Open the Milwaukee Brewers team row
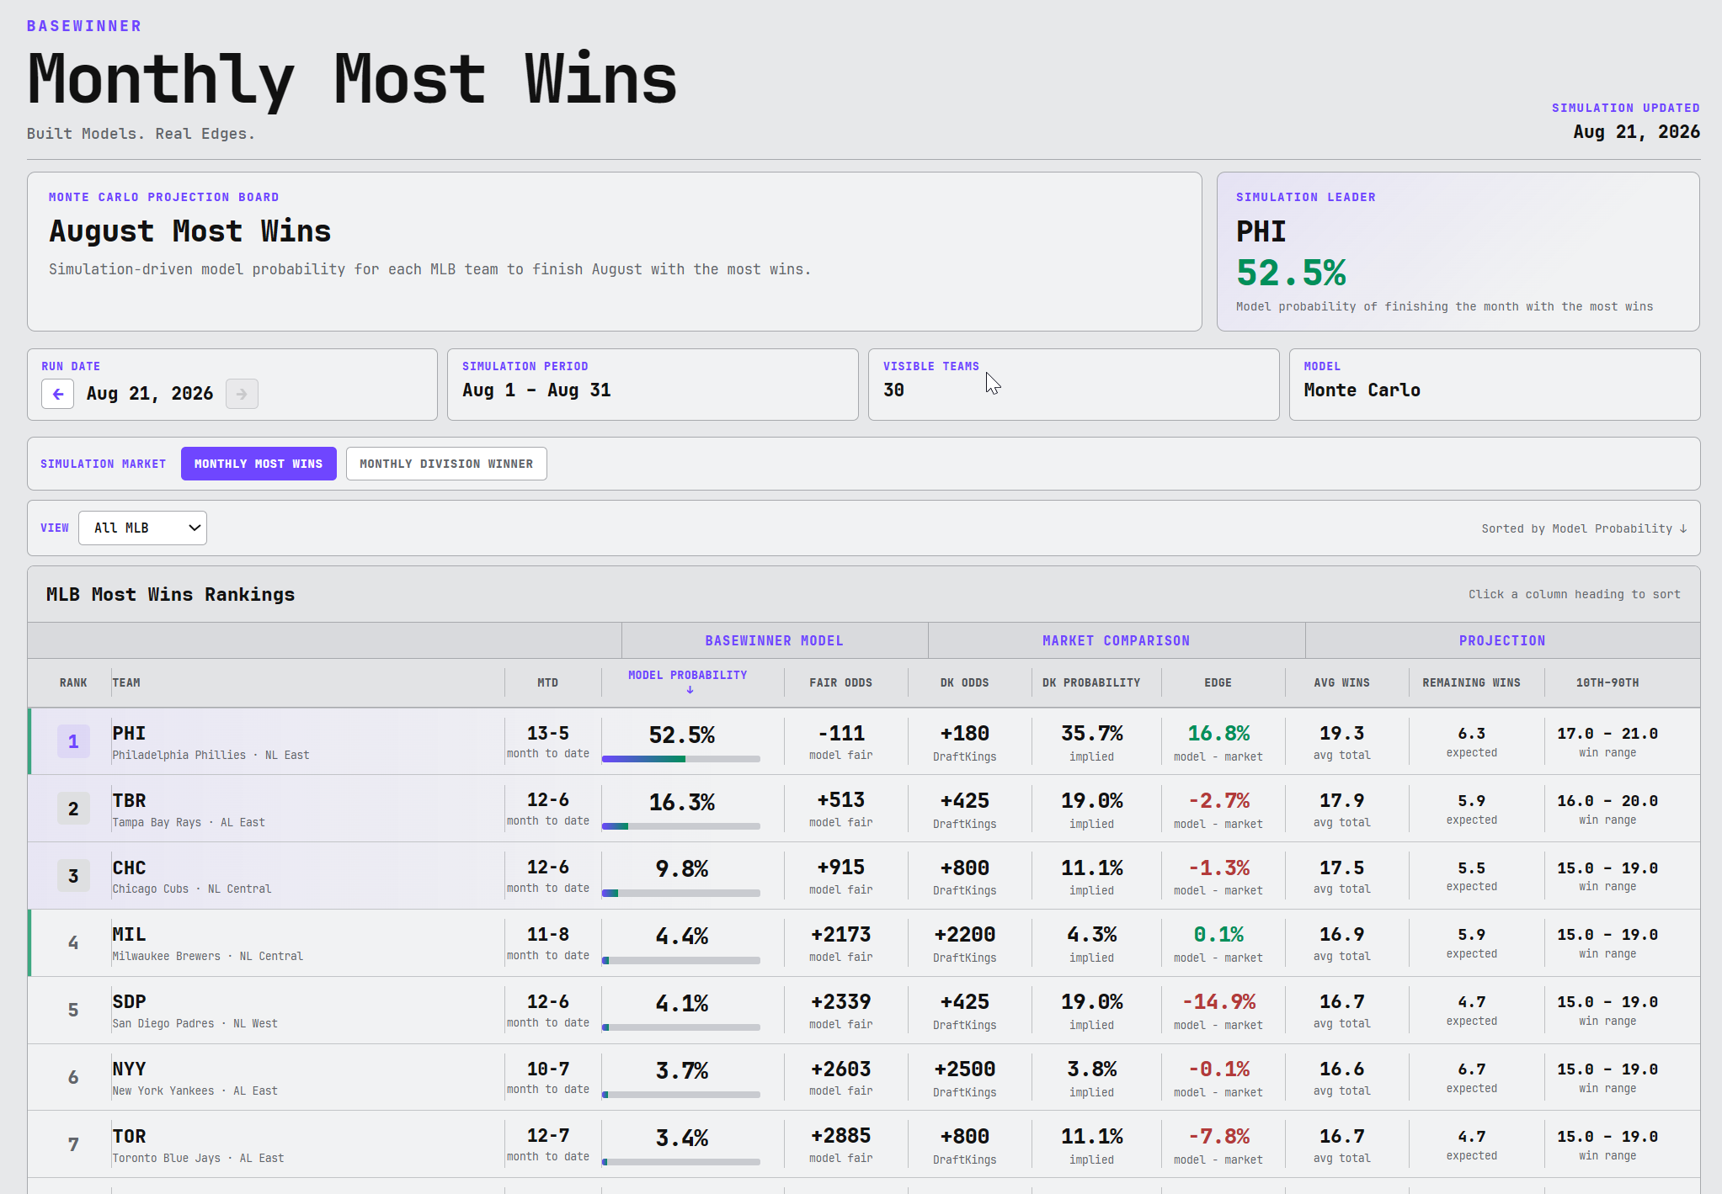The image size is (1722, 1194). click(864, 943)
